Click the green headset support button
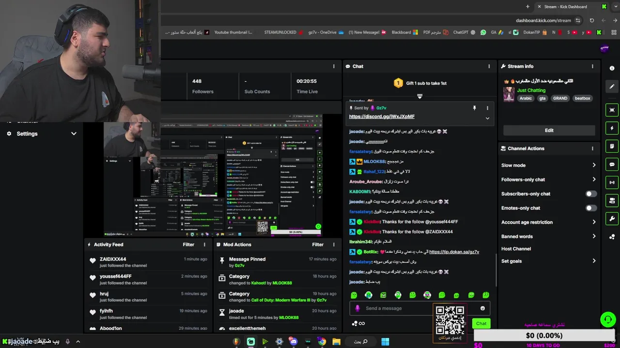The image size is (620, 348). click(x=607, y=319)
